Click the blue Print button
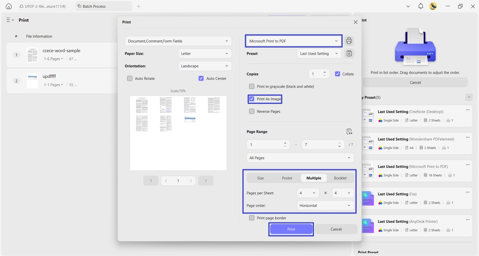 [291, 229]
